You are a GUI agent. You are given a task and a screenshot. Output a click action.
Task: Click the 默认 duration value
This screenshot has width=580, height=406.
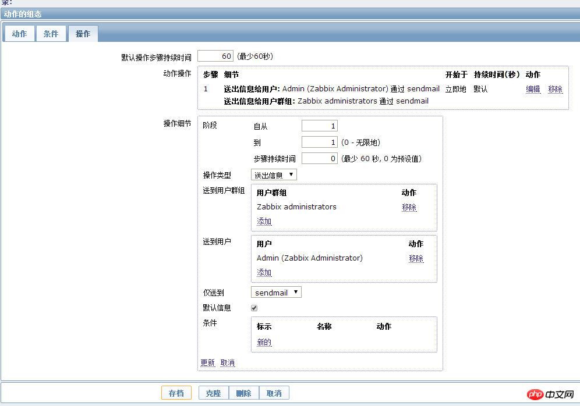coord(480,89)
